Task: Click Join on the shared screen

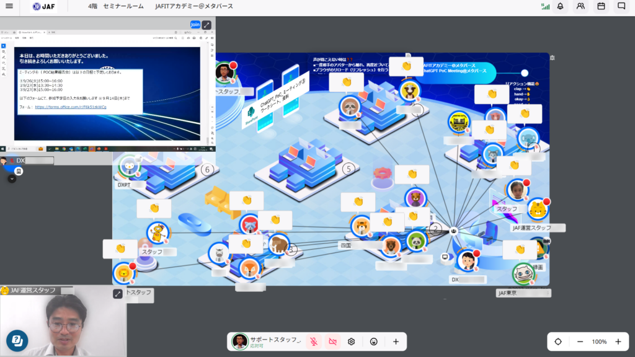Action: (x=195, y=25)
